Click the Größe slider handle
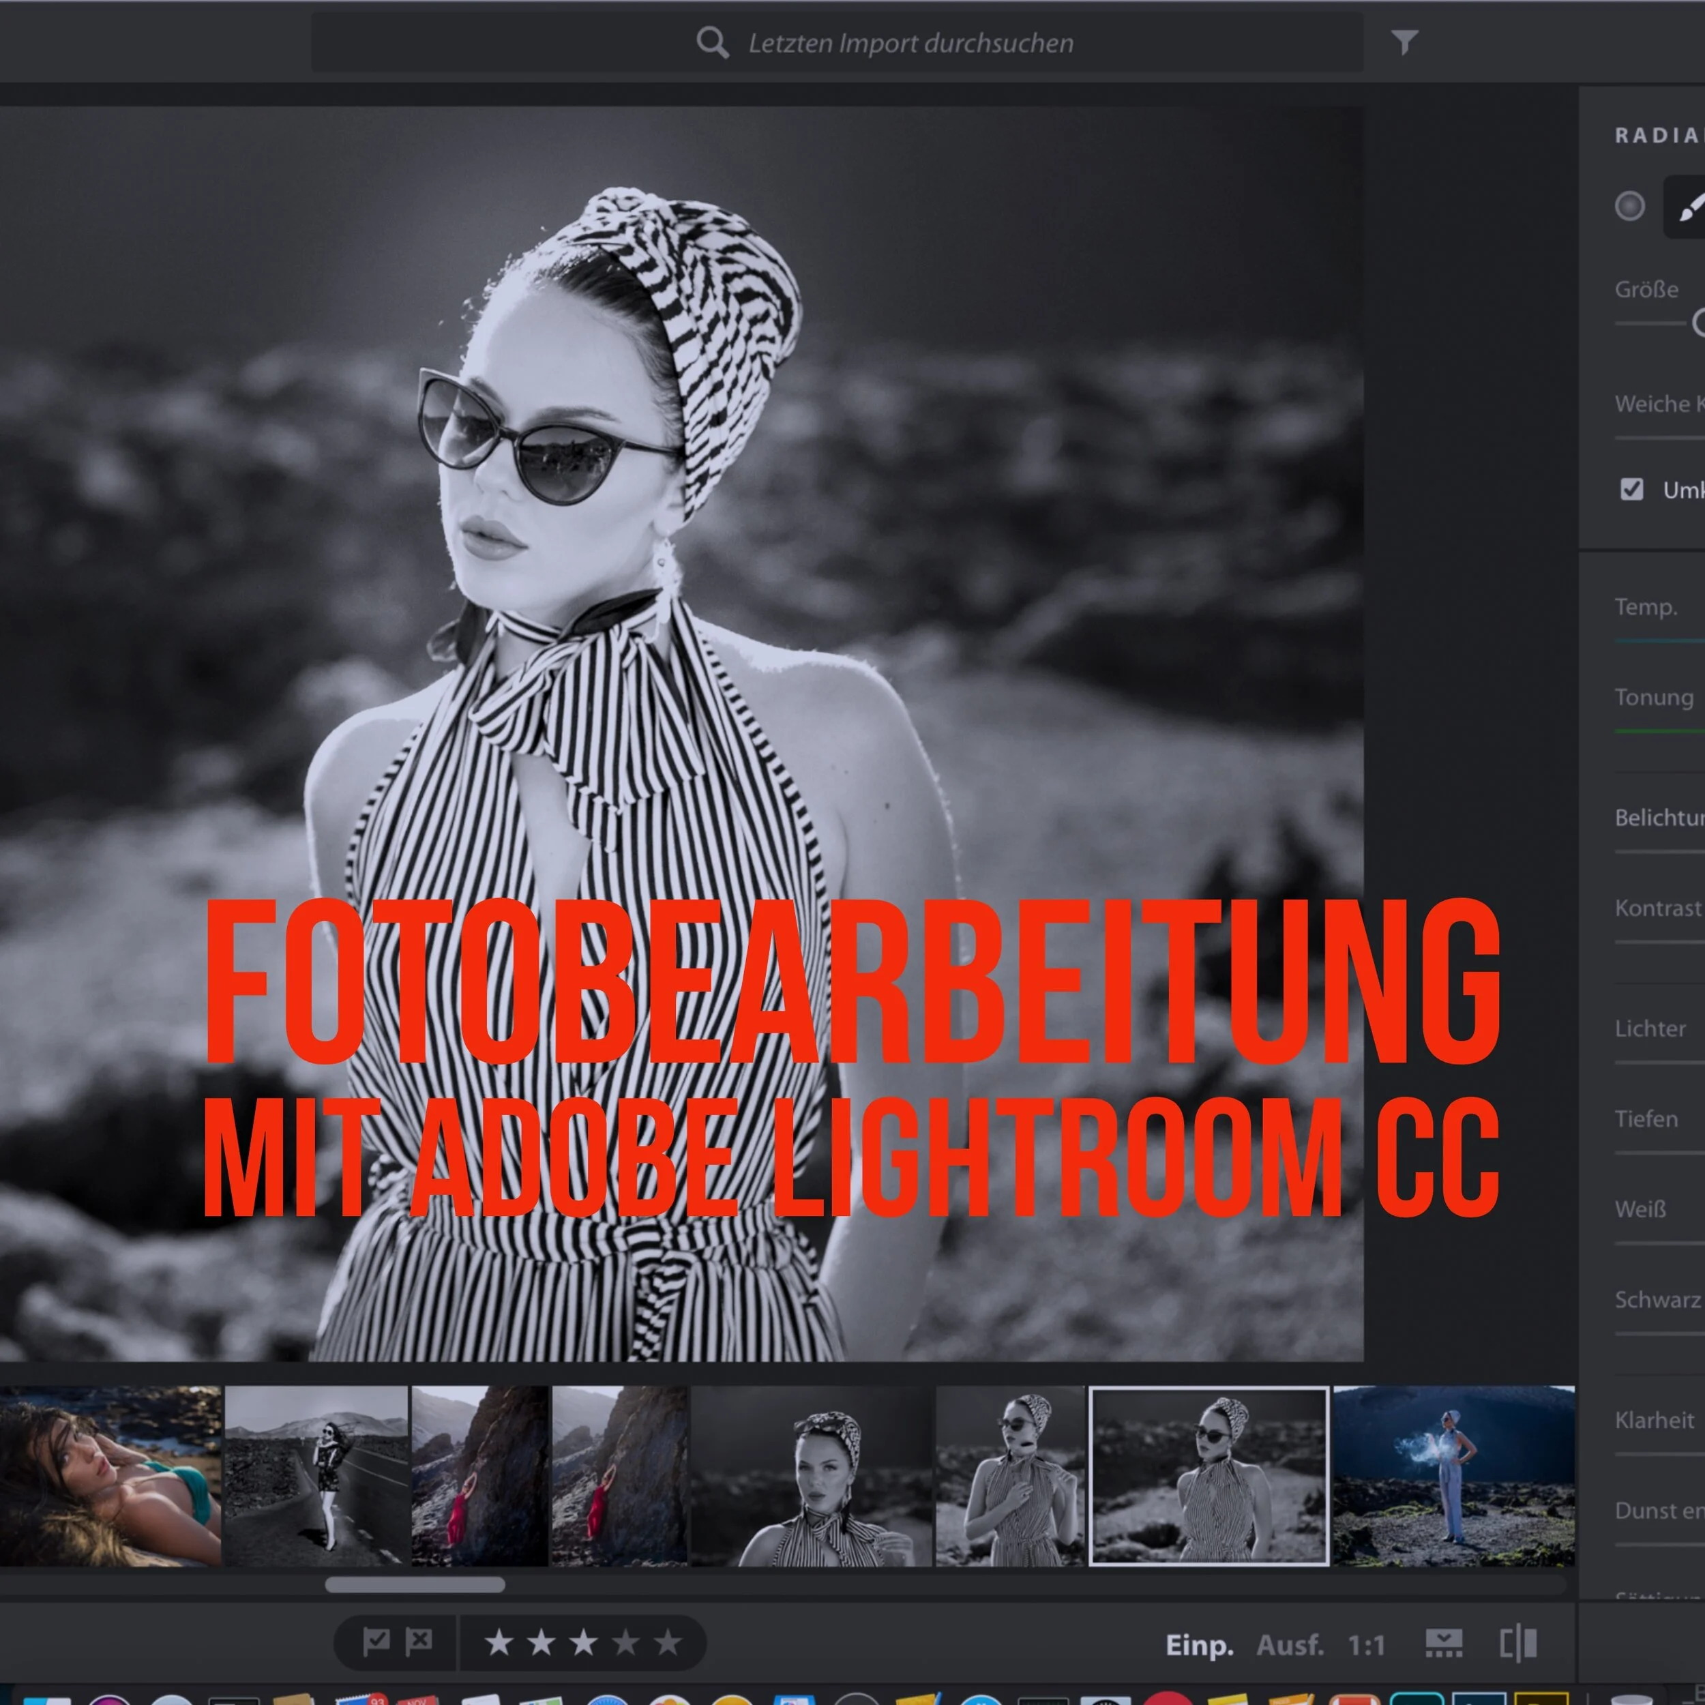The width and height of the screenshot is (1705, 1705). pos(1699,323)
